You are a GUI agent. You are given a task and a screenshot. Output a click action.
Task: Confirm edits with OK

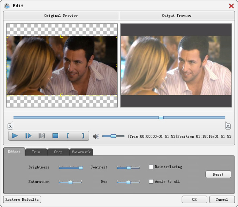pyautogui.click(x=194, y=199)
